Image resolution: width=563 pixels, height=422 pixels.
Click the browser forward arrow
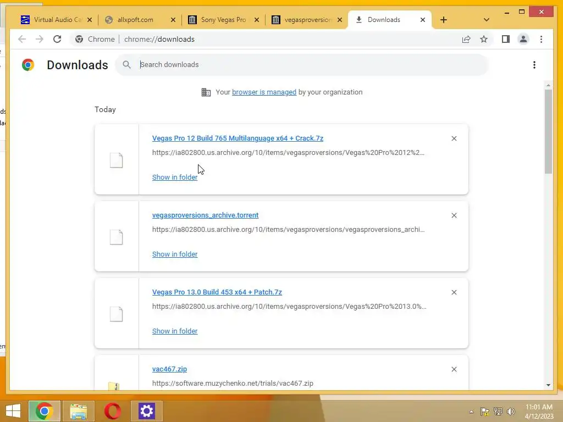[x=40, y=39]
